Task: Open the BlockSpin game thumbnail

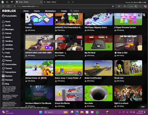Action: 69,43
